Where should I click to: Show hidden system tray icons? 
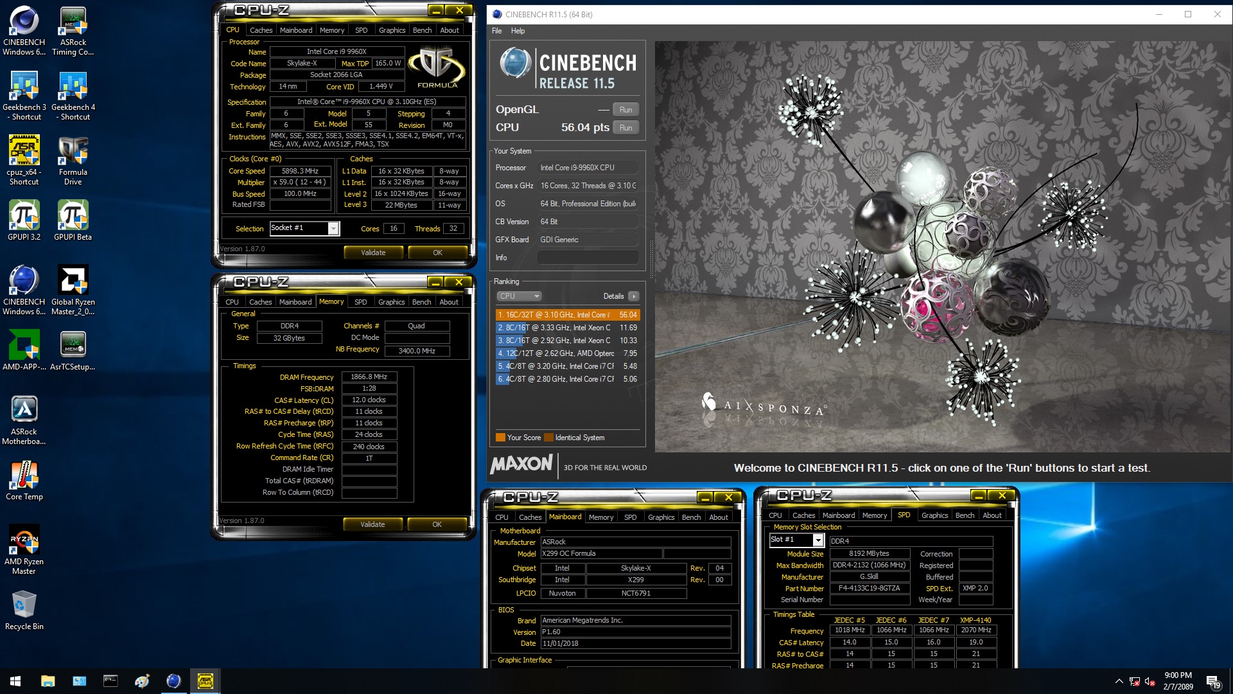tap(1119, 681)
